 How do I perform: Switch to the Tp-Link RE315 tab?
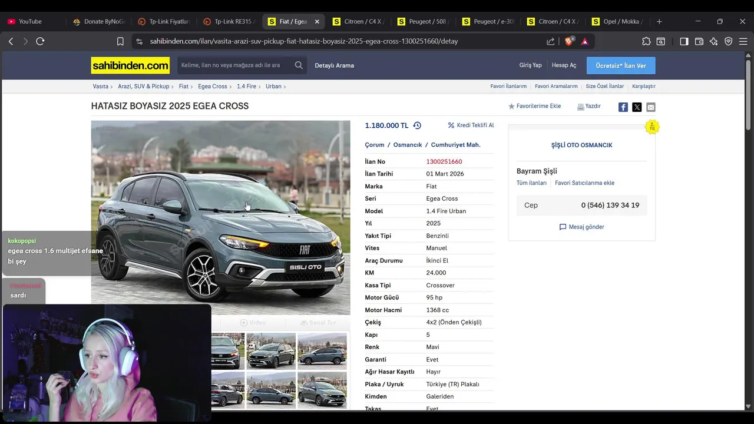229,21
